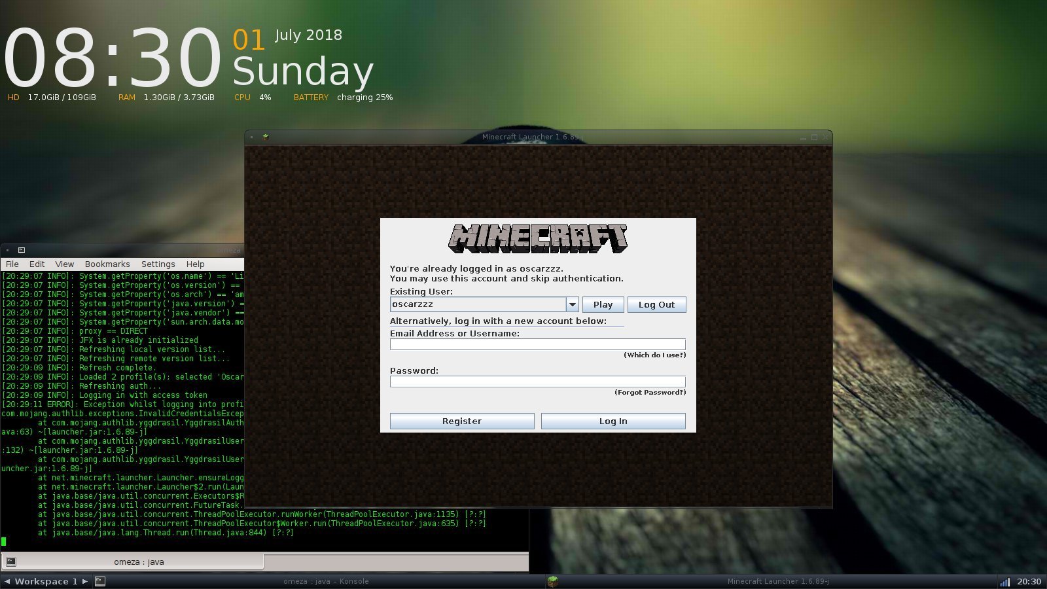The image size is (1047, 589).
Task: Click the Play button
Action: click(x=603, y=304)
